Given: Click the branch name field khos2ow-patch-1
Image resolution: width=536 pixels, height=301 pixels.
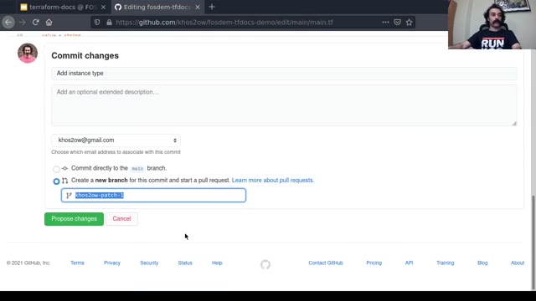Looking at the screenshot, I should point(153,195).
